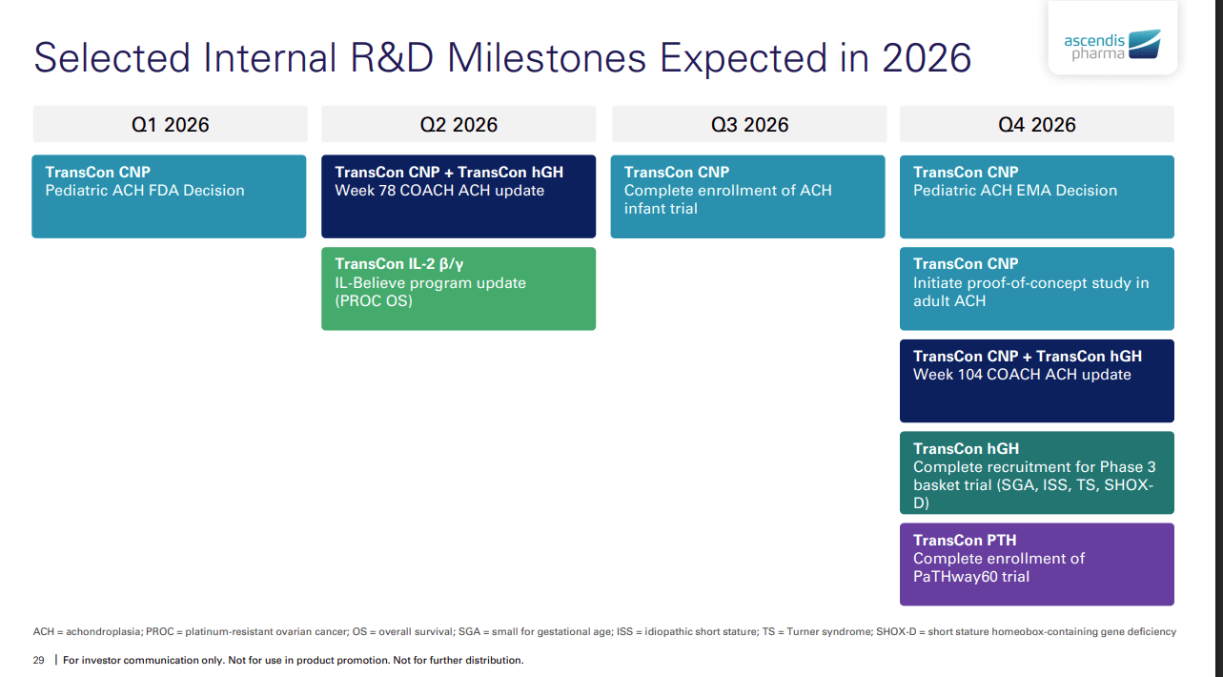Image resolution: width=1223 pixels, height=677 pixels.
Task: Click 'Complete enrollment of ACH infant trial' card
Action: pos(748,196)
